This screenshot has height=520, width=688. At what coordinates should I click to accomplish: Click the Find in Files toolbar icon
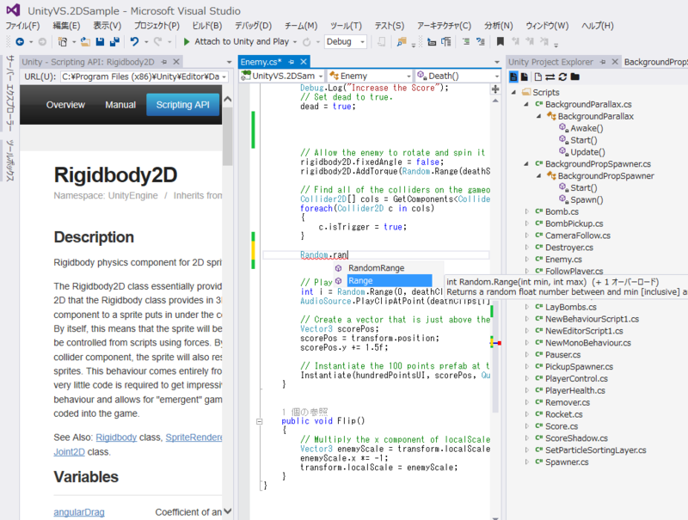point(401,41)
